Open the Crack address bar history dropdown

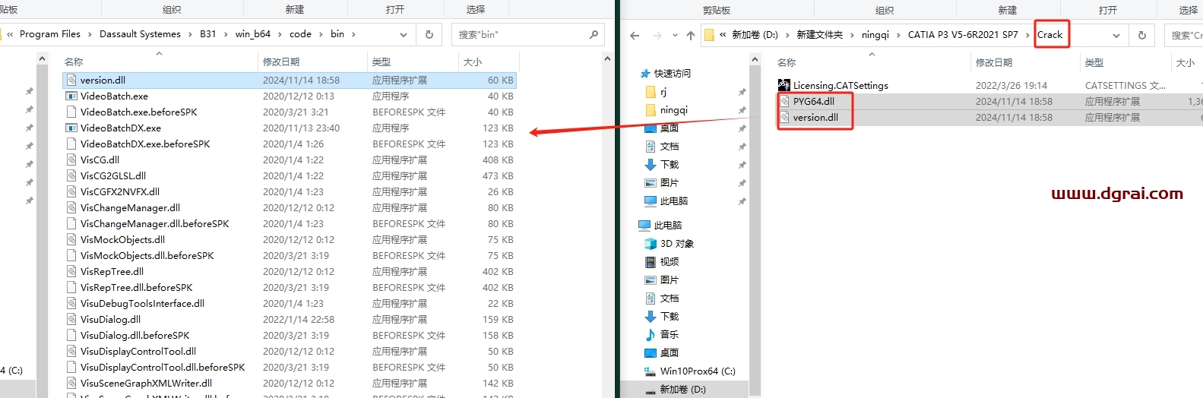tap(1116, 35)
